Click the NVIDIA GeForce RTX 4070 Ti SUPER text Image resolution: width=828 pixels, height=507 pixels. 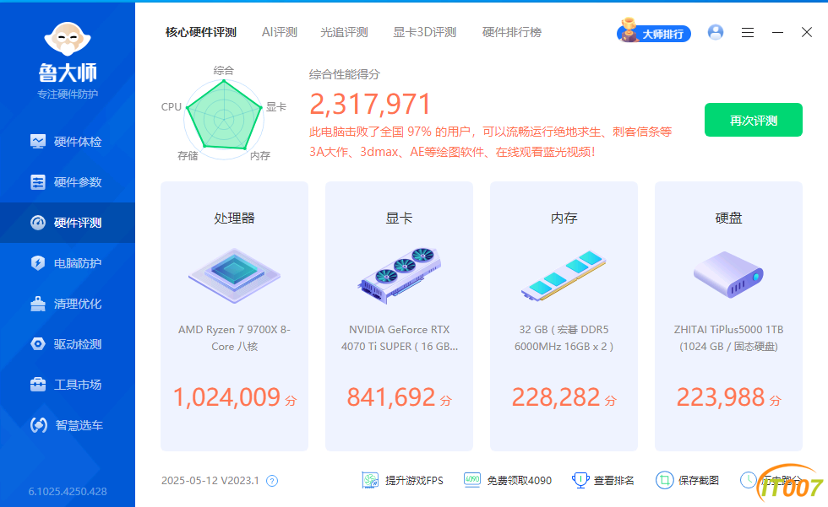399,337
